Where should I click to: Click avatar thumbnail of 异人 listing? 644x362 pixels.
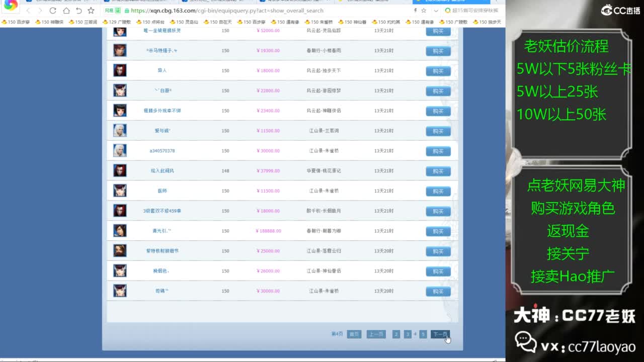(x=120, y=70)
